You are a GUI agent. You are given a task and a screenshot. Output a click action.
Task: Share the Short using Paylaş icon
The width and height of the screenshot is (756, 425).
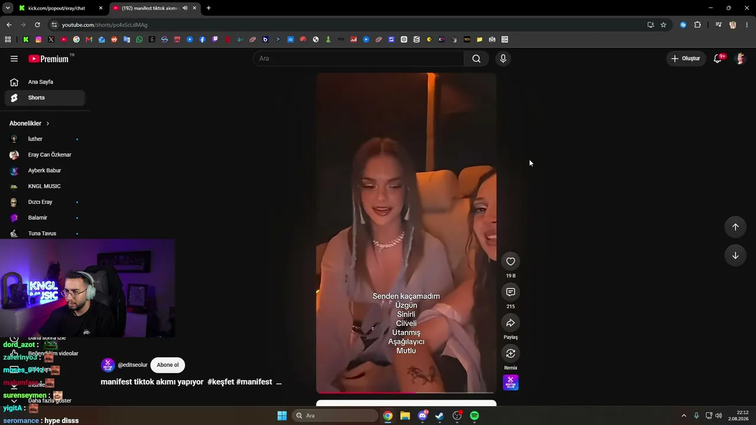click(511, 323)
